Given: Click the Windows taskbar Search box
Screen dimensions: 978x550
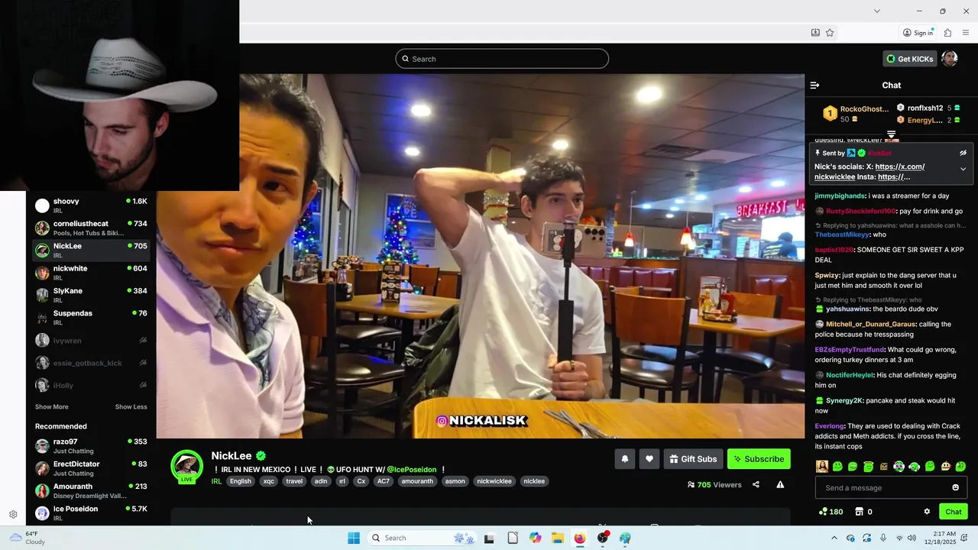Looking at the screenshot, I should point(422,538).
